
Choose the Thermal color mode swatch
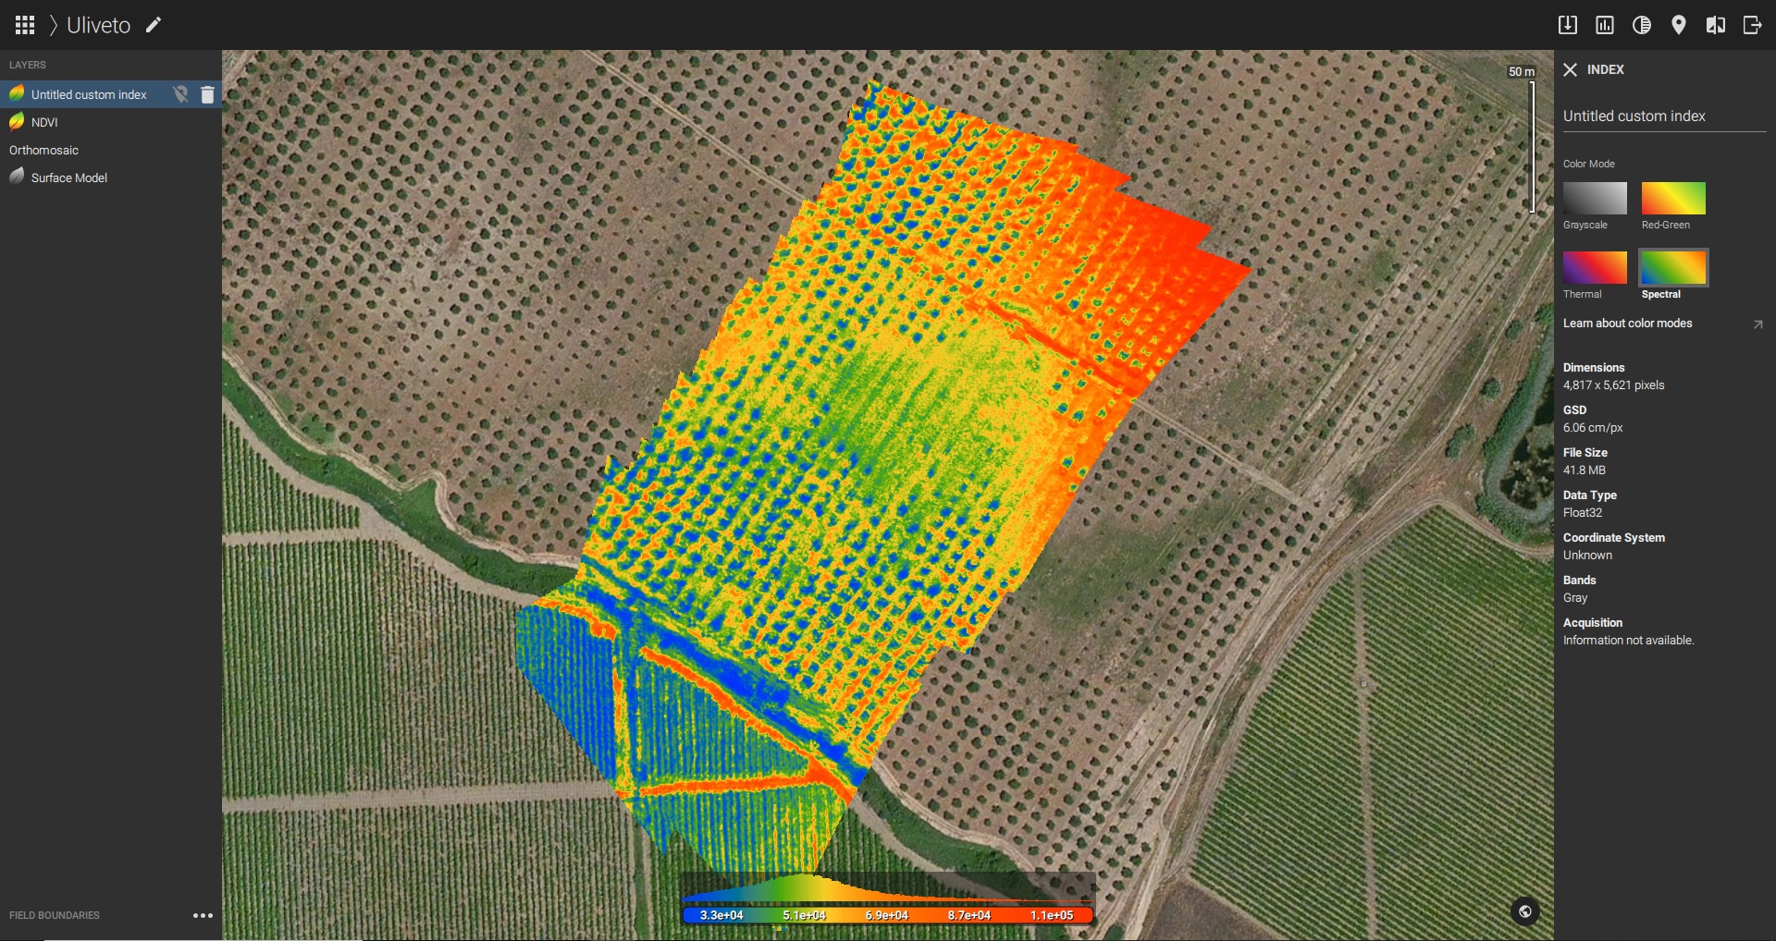(x=1595, y=267)
